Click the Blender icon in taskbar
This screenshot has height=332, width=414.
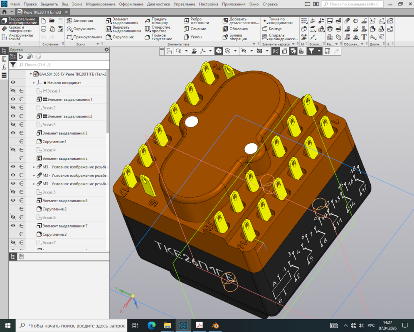215,325
